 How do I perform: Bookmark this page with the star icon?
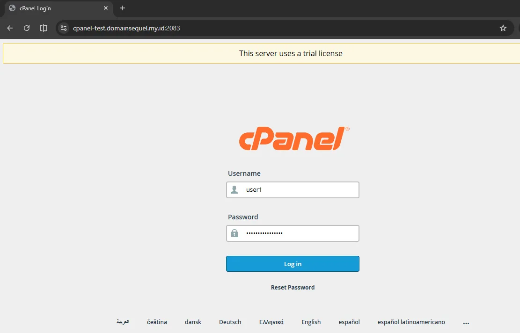coord(503,28)
